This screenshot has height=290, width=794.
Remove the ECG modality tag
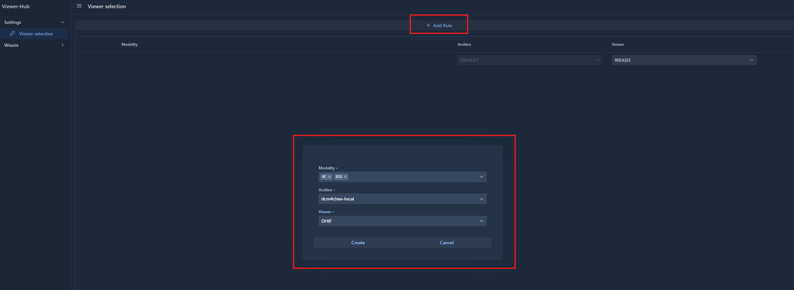point(345,177)
